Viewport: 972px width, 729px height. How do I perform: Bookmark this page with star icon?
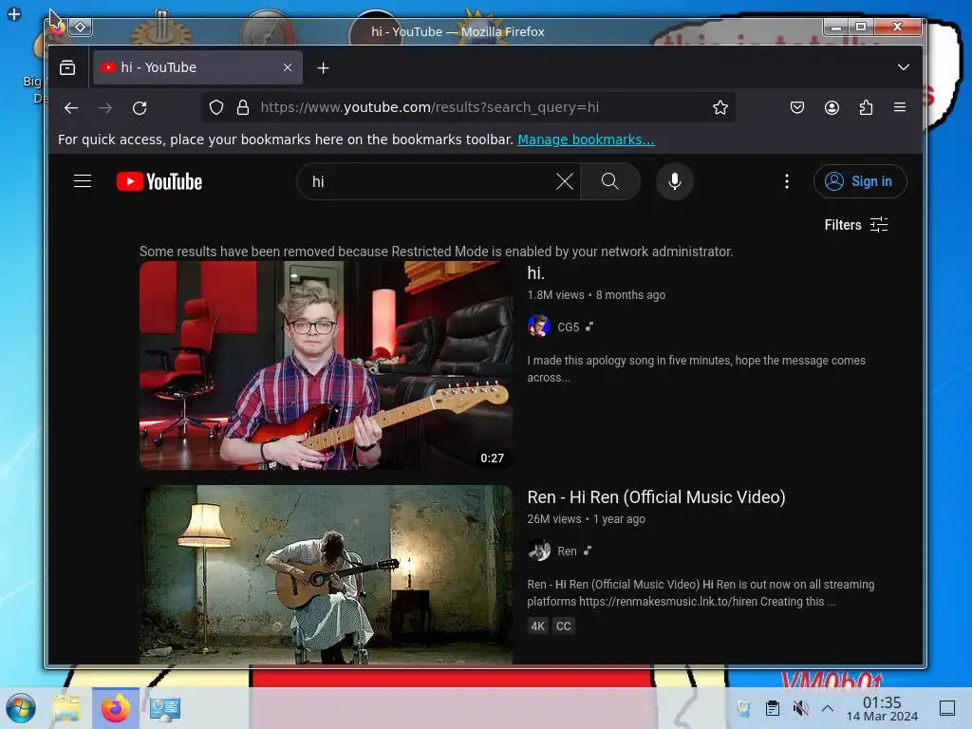coord(720,107)
